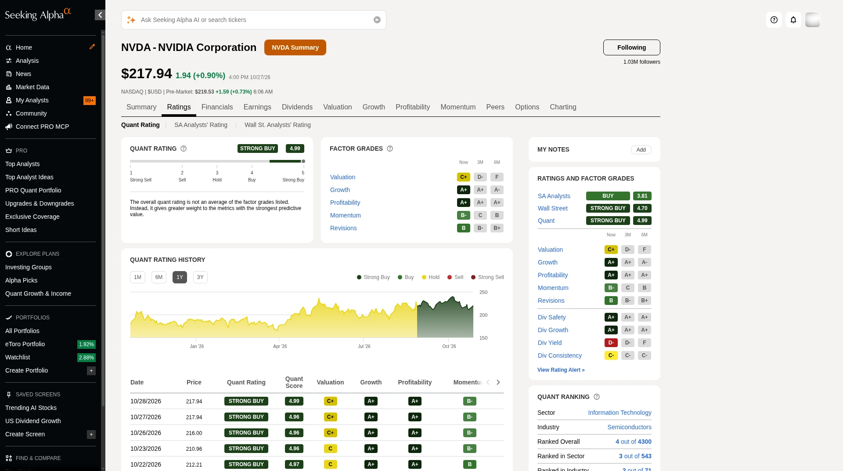This screenshot has width=843, height=471.
Task: Open the notifications bell
Action: point(793,20)
